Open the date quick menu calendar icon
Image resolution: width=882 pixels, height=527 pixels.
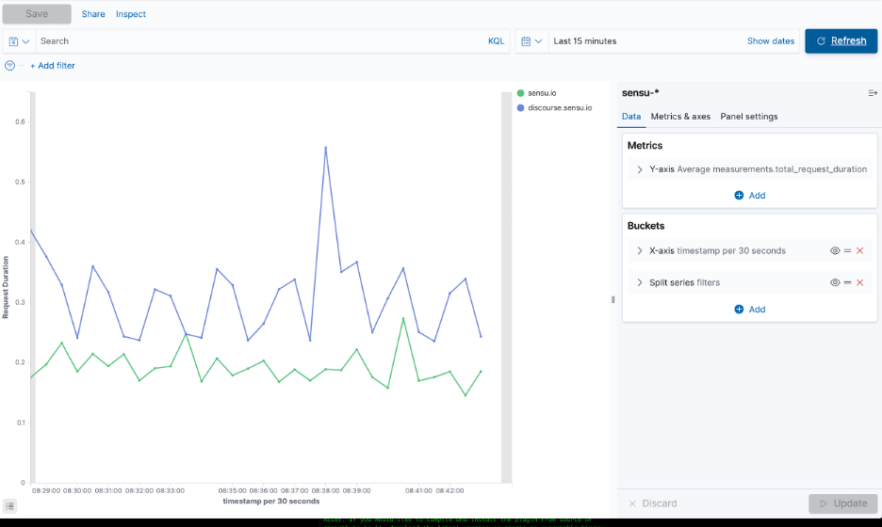531,41
